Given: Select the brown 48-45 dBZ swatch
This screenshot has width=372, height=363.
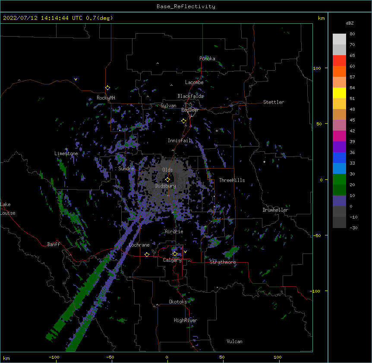Looking at the screenshot, I should (x=339, y=115).
